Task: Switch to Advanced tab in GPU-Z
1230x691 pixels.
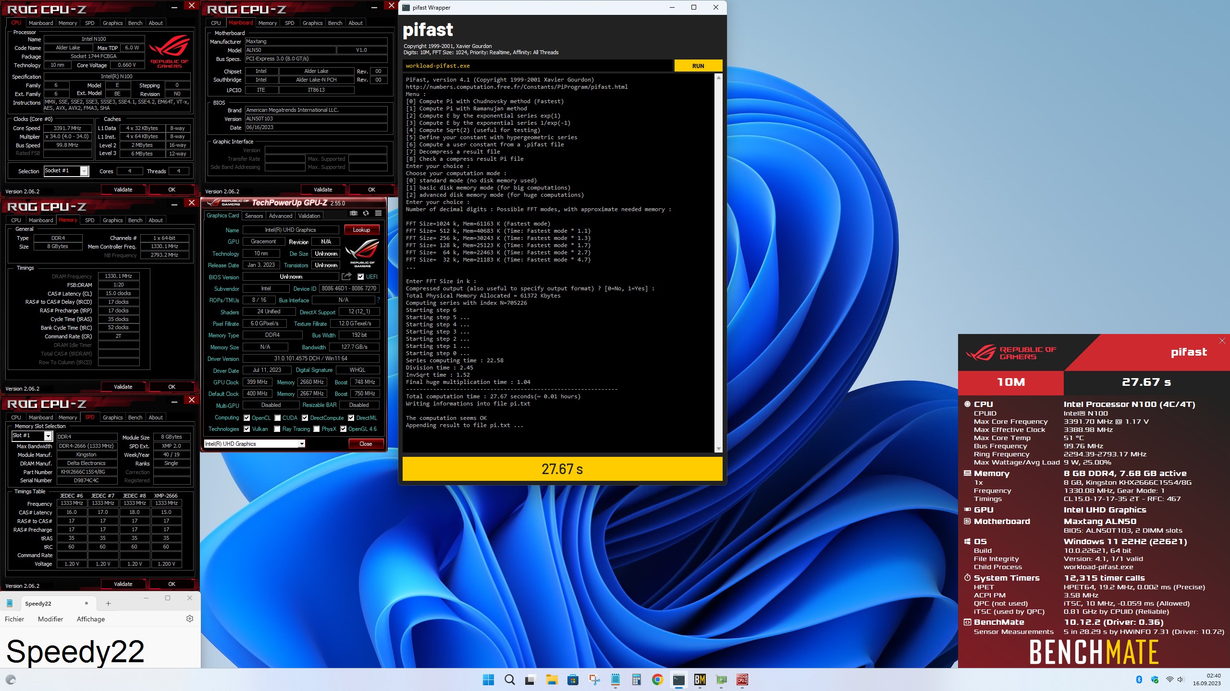Action: click(x=281, y=216)
